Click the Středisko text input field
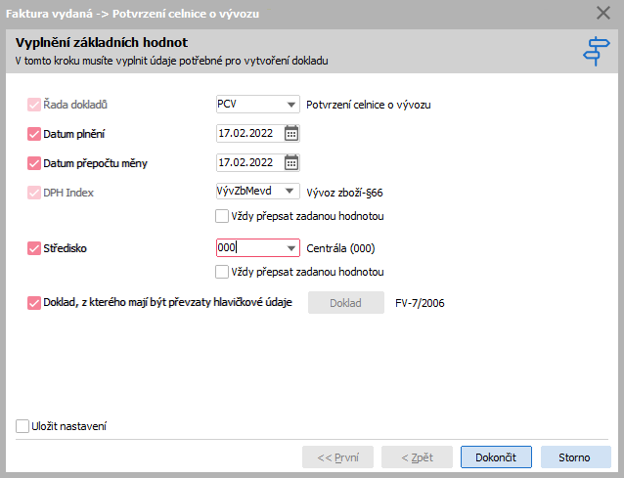 tap(248, 248)
